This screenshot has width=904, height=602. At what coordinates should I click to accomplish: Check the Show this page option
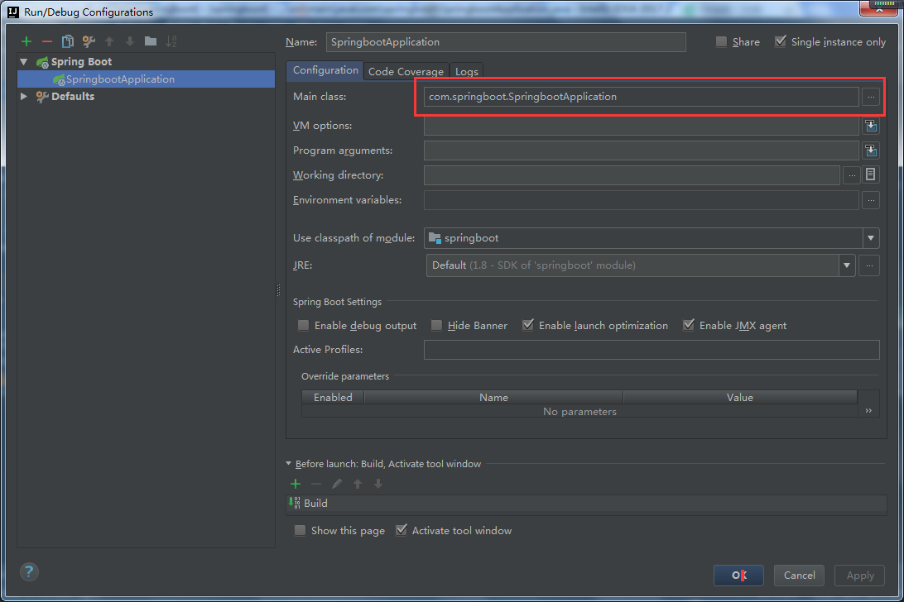click(x=300, y=531)
